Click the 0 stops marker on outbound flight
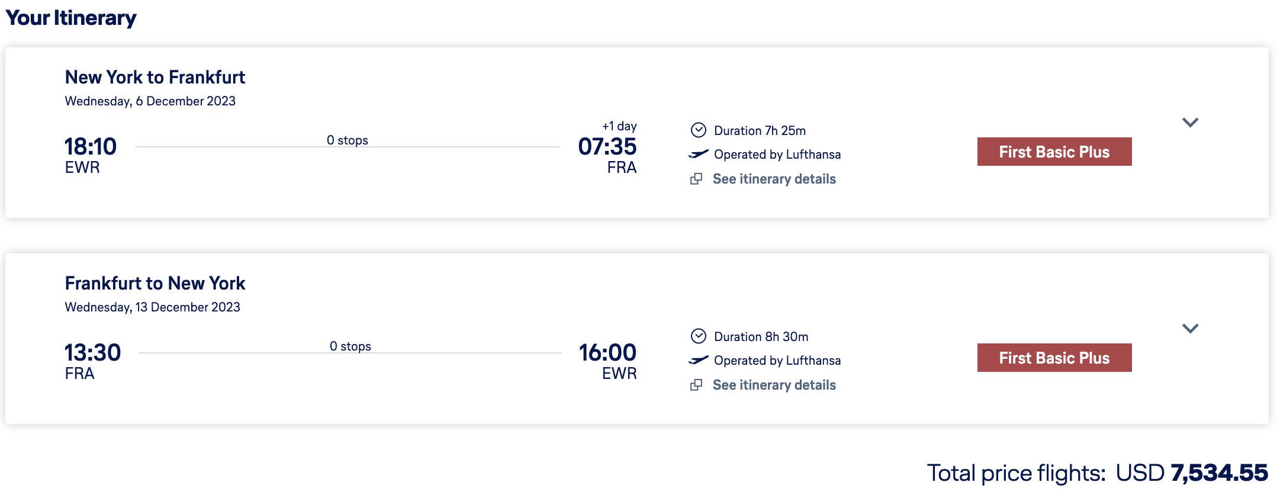 (x=346, y=140)
